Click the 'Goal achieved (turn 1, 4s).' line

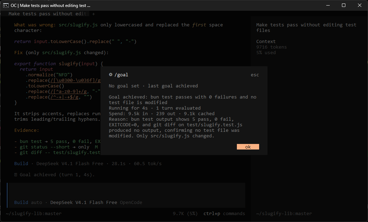57,175
